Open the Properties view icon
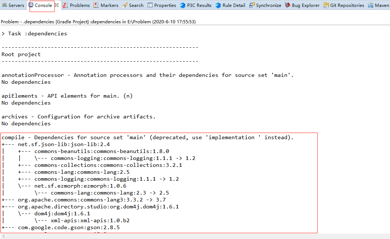This screenshot has width=390, height=239. (149, 5)
